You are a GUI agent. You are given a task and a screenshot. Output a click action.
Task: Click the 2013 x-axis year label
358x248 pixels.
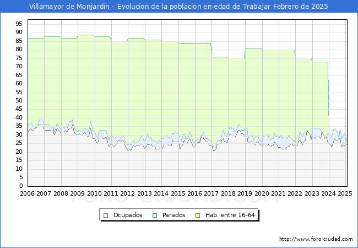[144, 193]
